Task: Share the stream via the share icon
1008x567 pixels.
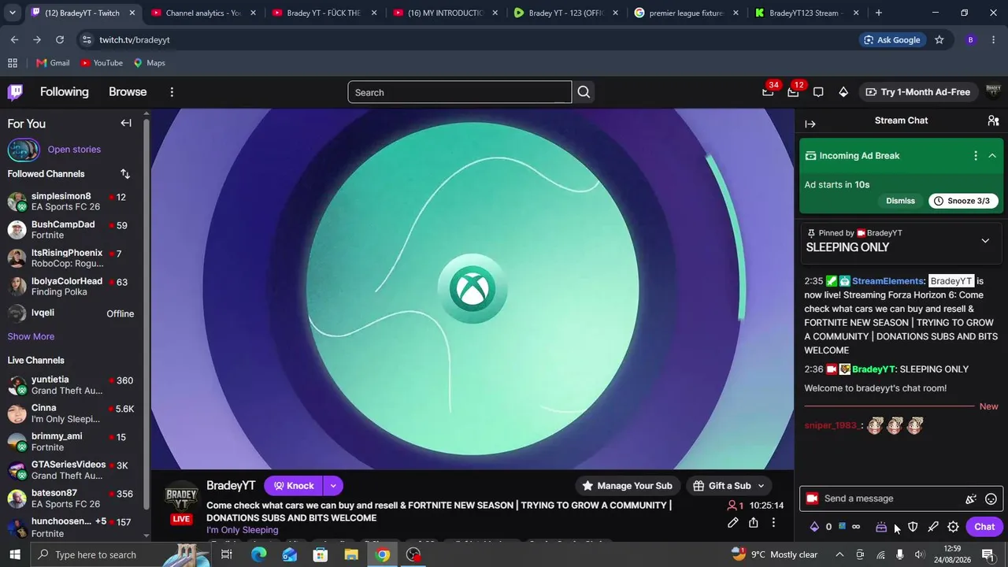Action: 754,522
